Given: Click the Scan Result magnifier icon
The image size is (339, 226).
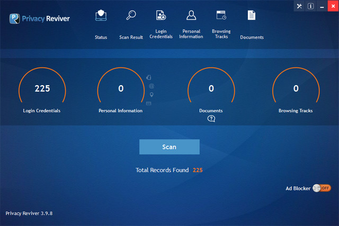Looking at the screenshot, I should 131,16.
